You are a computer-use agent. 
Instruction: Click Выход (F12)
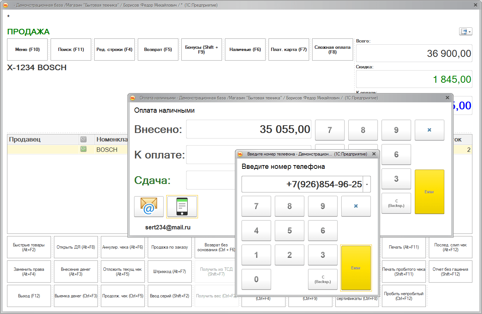(x=29, y=296)
